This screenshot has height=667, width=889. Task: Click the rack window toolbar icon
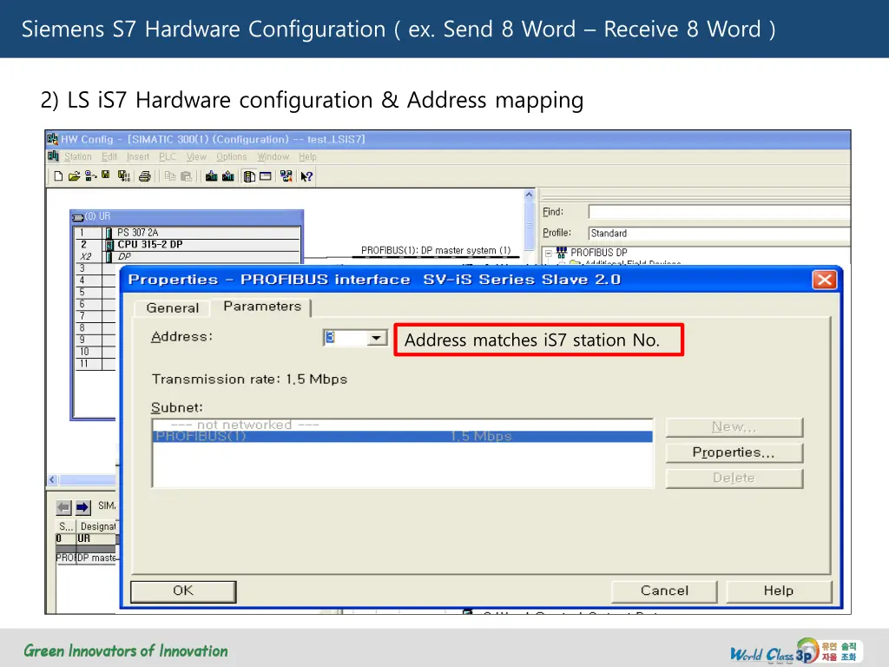pos(266,176)
